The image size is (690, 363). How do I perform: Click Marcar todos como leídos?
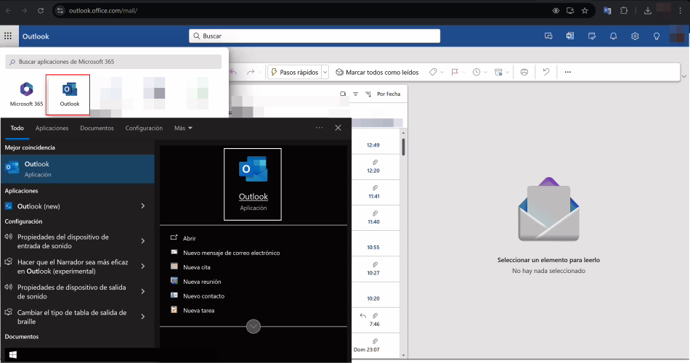pos(377,72)
